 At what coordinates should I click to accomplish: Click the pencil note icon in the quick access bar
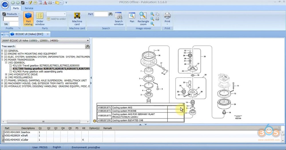point(30,3)
